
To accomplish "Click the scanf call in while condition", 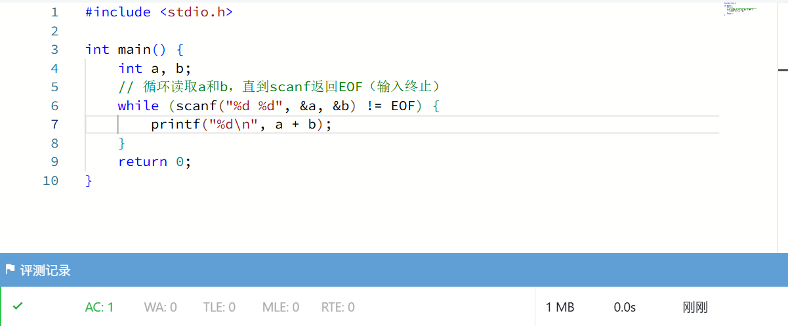I will point(193,106).
